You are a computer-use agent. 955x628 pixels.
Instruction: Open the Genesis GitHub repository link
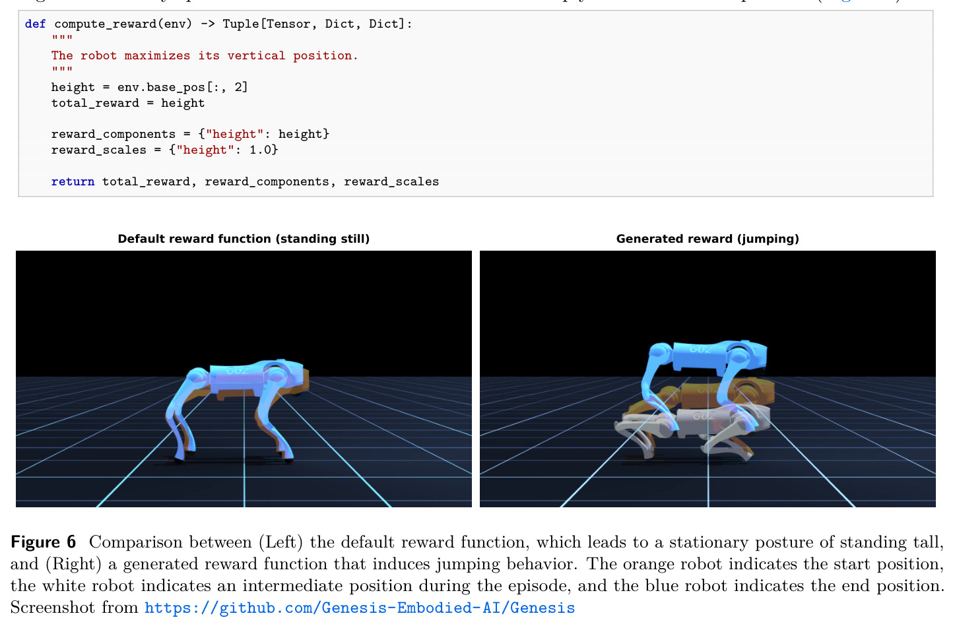pyautogui.click(x=360, y=608)
